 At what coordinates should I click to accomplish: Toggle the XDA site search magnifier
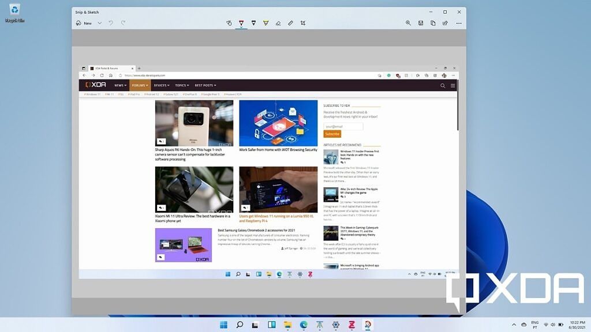click(442, 85)
